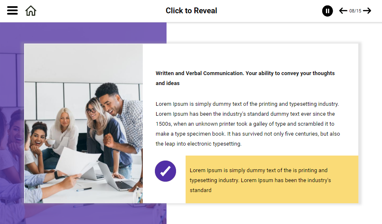Image resolution: width=382 pixels, height=224 pixels.
Task: Select the yellow highlighted callout box
Action: (272, 180)
